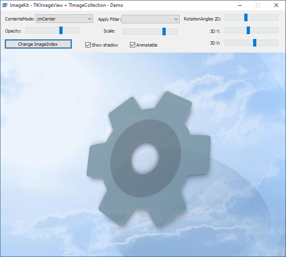Close the ImageKit demo window
Image resolution: width=286 pixels, height=257 pixels.
pos(276,5)
